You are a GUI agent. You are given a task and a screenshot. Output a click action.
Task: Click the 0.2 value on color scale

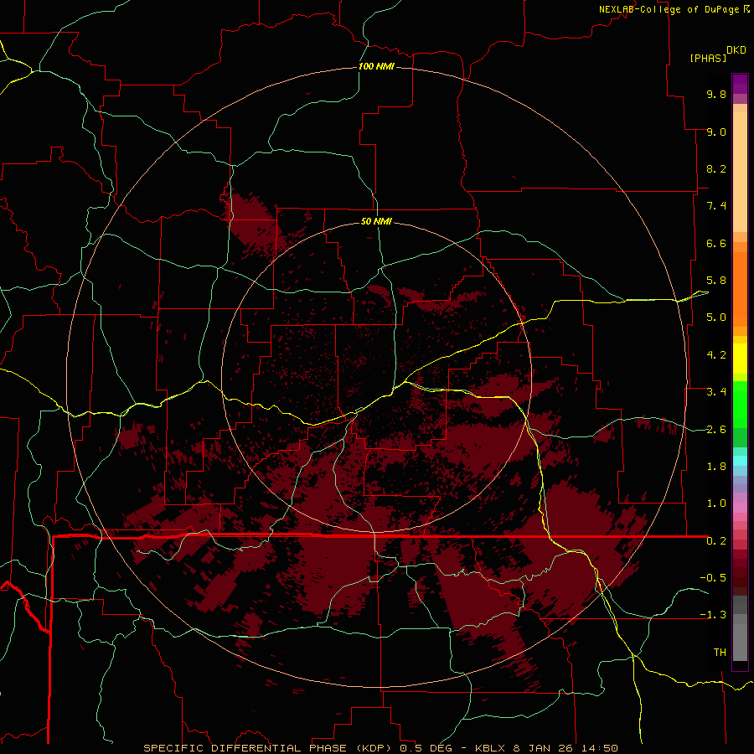click(x=716, y=541)
